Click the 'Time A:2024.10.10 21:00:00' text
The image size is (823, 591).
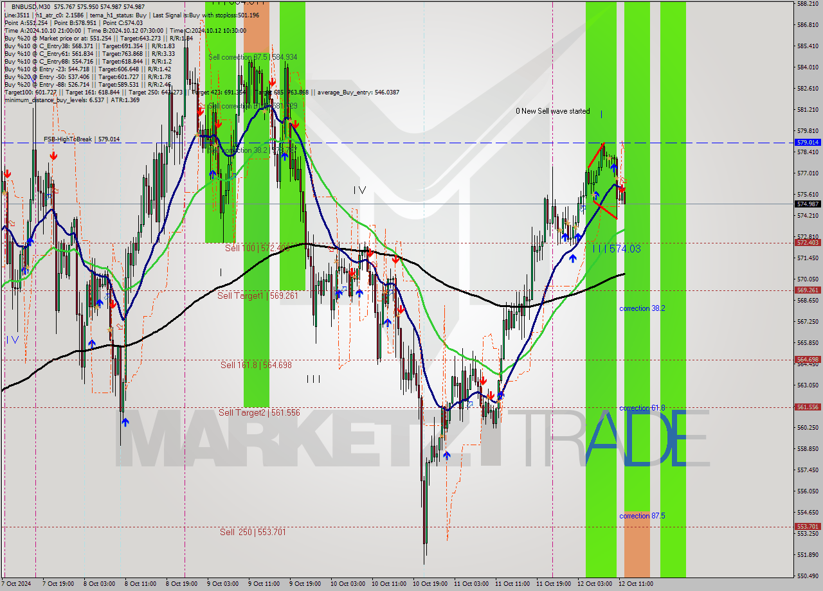[42, 30]
